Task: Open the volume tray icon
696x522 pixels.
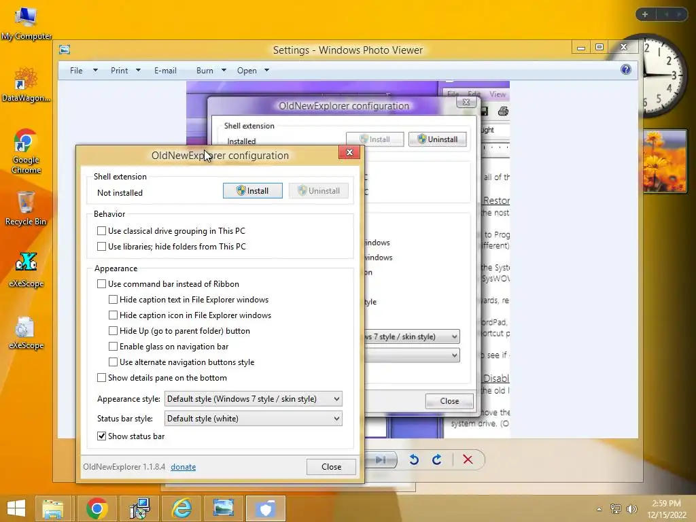Action: pyautogui.click(x=631, y=508)
